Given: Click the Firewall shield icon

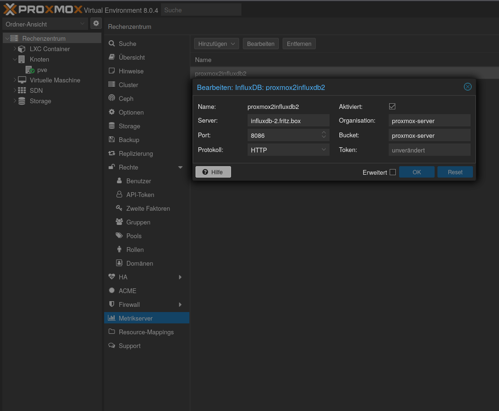Looking at the screenshot, I should tap(112, 304).
